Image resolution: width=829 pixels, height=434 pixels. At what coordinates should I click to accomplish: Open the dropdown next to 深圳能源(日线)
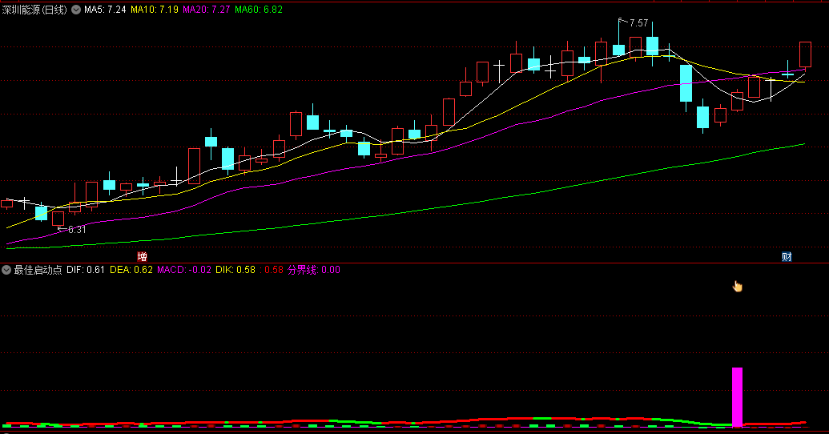76,10
